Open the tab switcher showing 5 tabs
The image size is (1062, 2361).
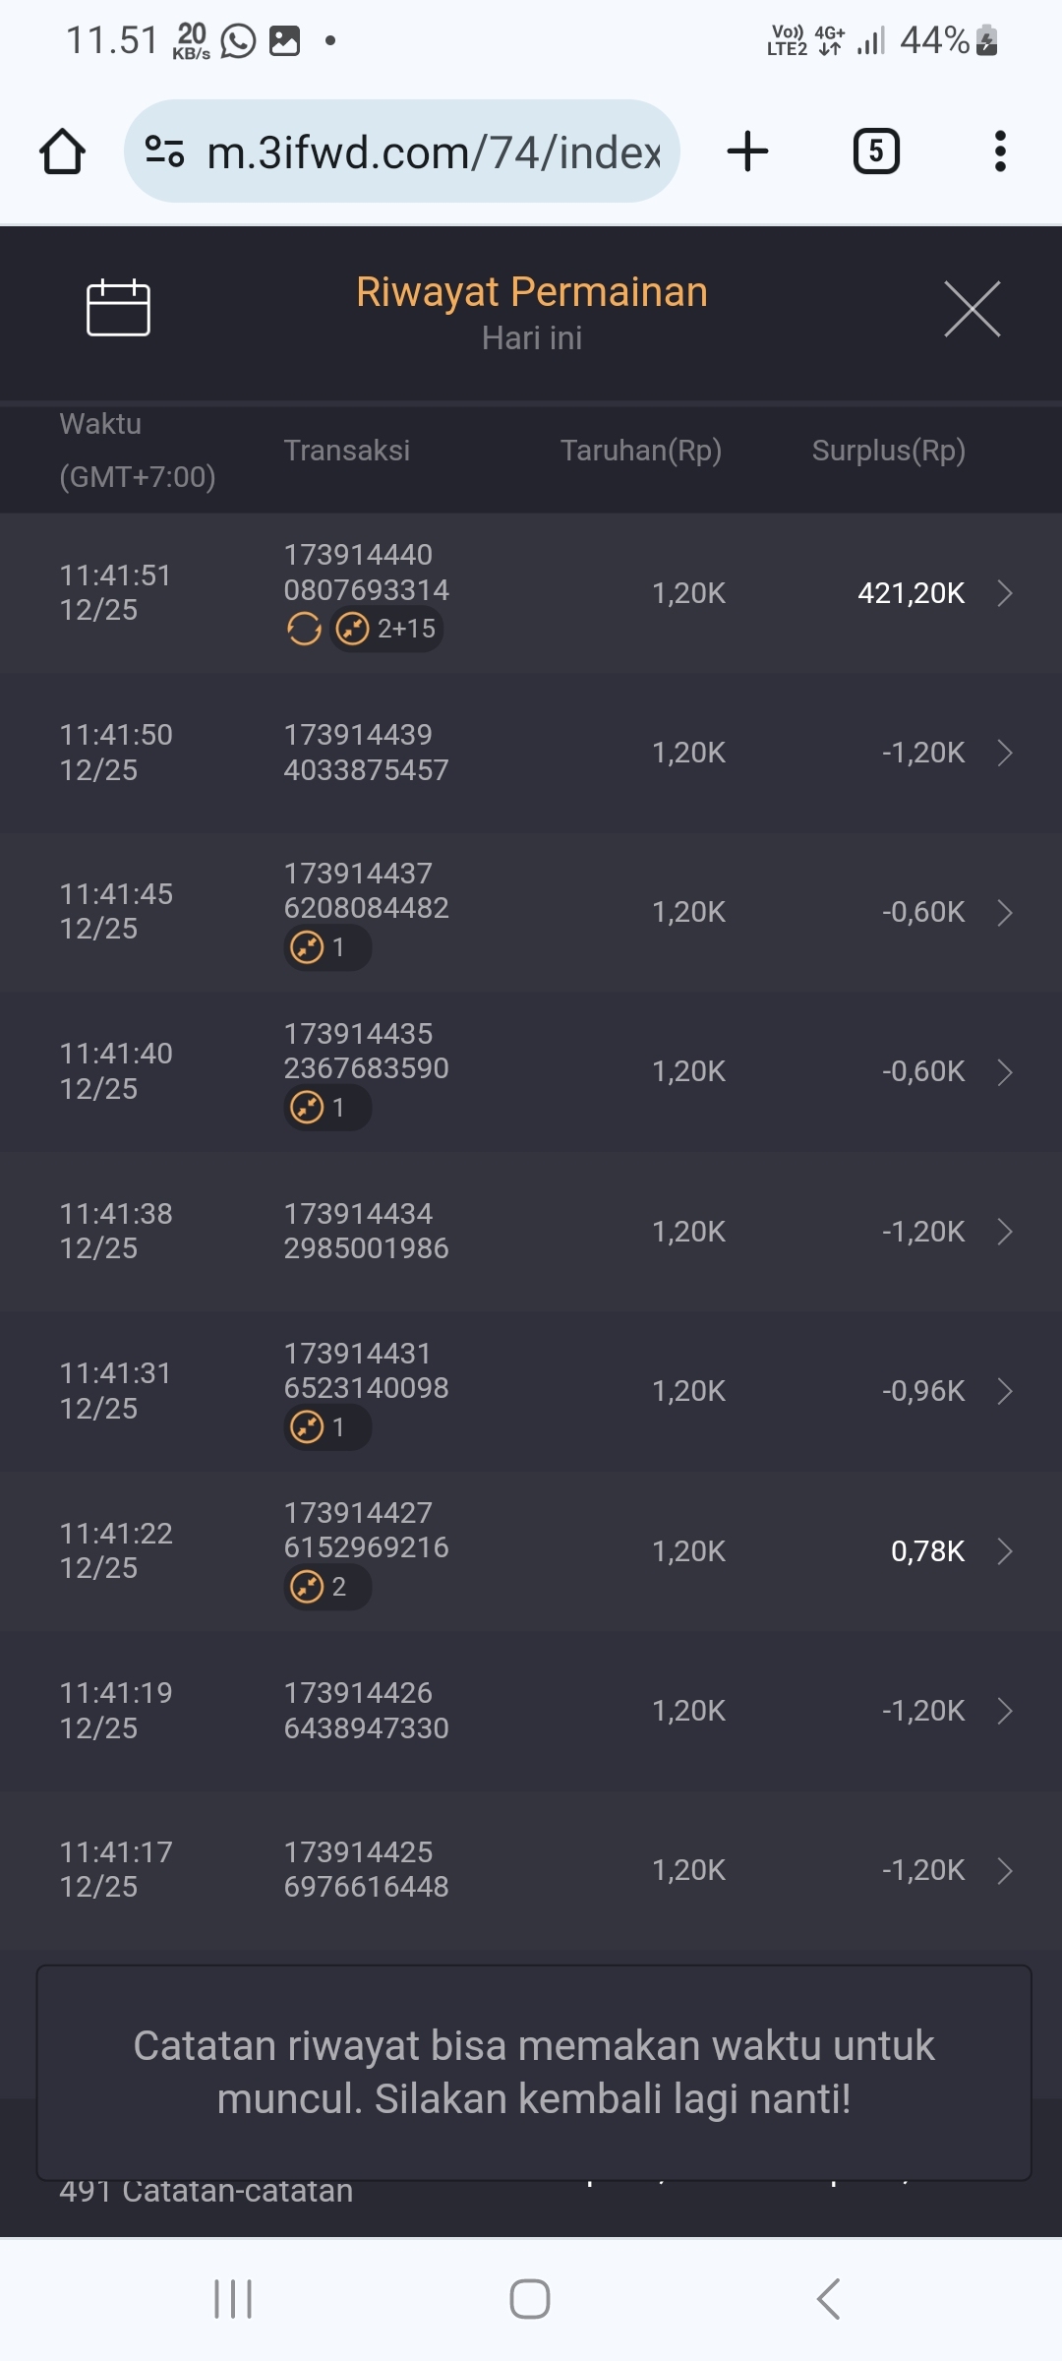click(875, 151)
